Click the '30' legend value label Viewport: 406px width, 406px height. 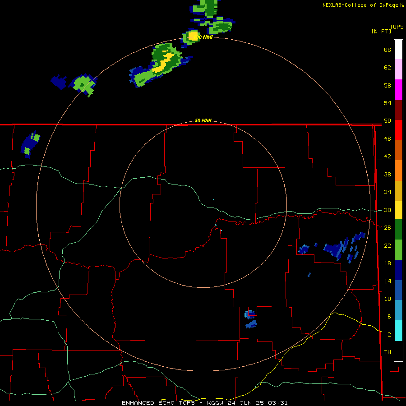(388, 210)
